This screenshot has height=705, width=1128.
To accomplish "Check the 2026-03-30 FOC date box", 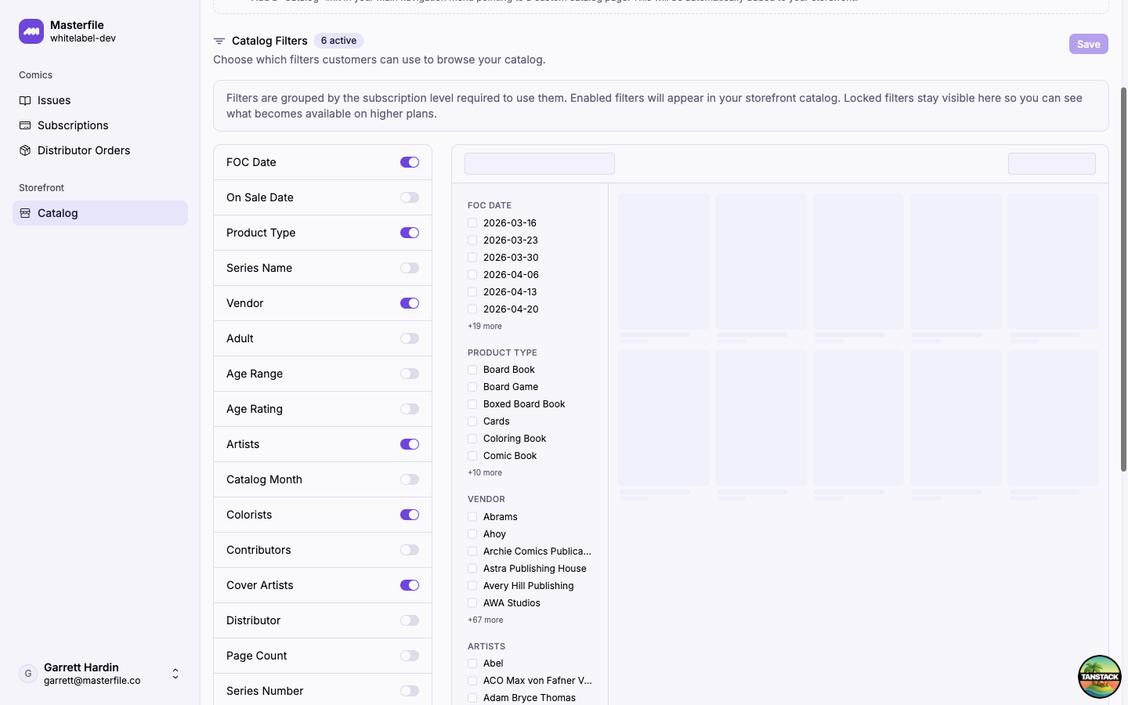I will tap(472, 258).
